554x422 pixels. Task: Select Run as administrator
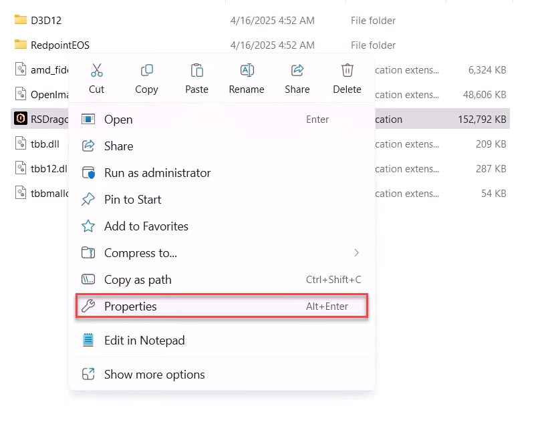click(x=157, y=173)
